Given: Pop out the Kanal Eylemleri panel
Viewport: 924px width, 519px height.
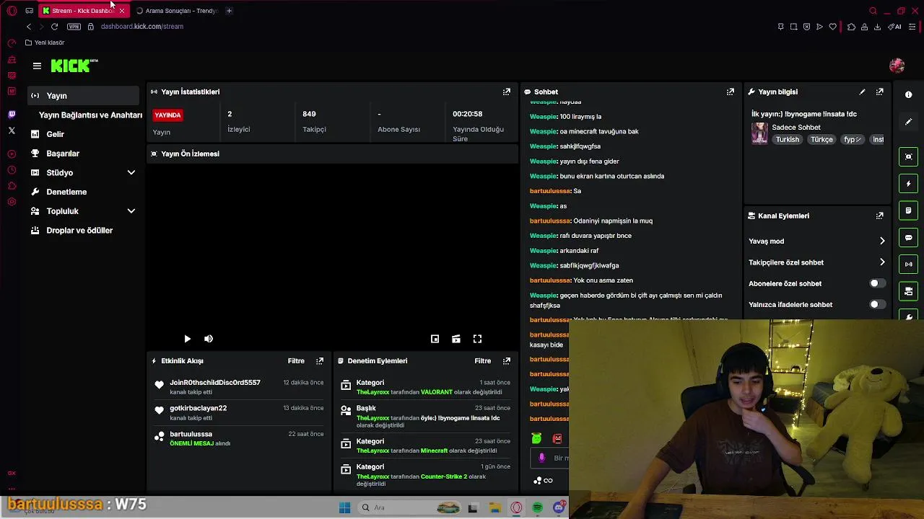Looking at the screenshot, I should (x=879, y=216).
